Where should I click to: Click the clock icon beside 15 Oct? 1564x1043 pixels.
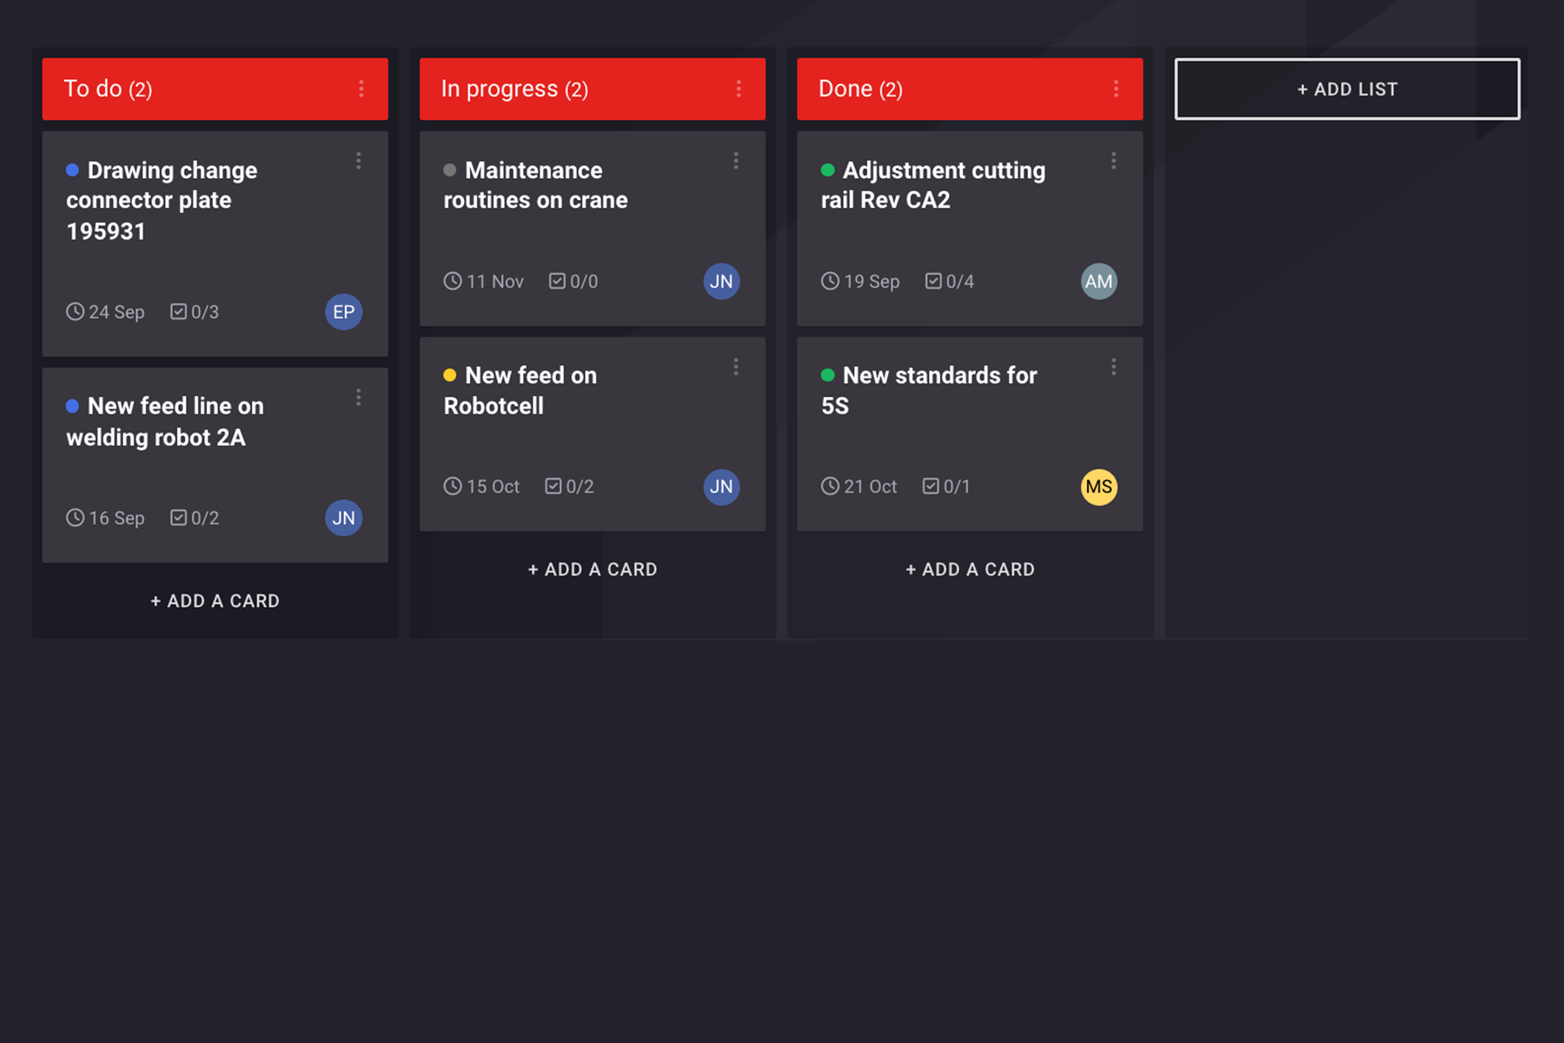tap(453, 487)
